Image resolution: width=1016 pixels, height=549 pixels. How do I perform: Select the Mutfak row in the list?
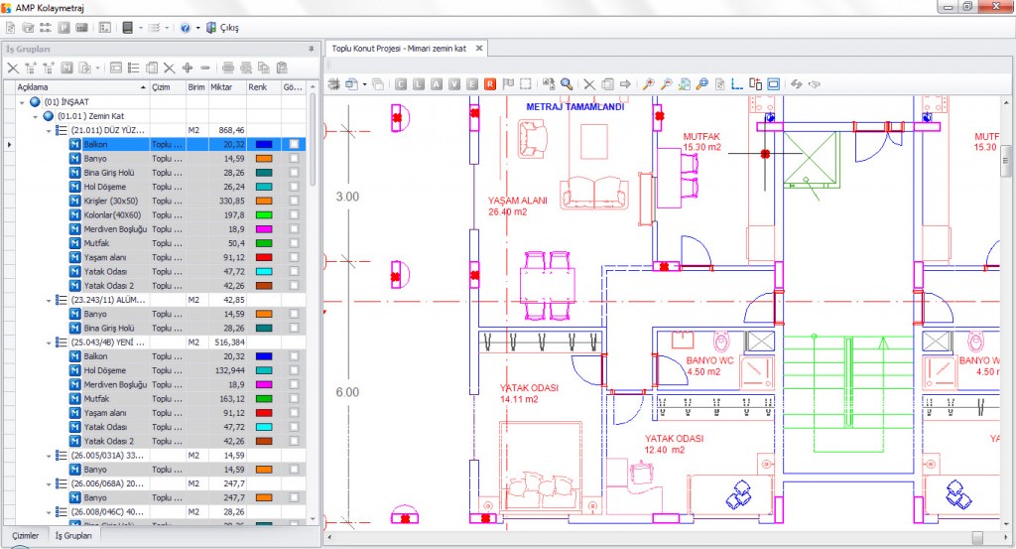click(x=96, y=243)
